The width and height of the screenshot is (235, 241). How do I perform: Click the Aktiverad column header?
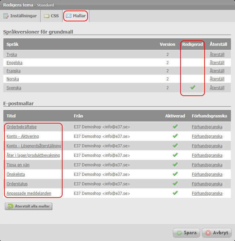(175, 116)
